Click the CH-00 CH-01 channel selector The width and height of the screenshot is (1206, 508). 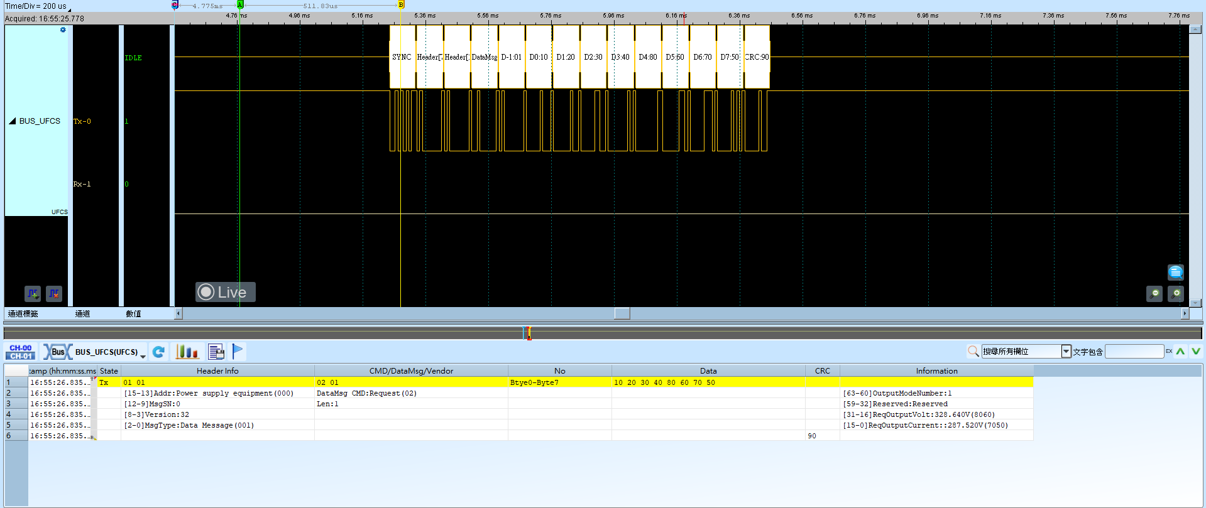[21, 352]
